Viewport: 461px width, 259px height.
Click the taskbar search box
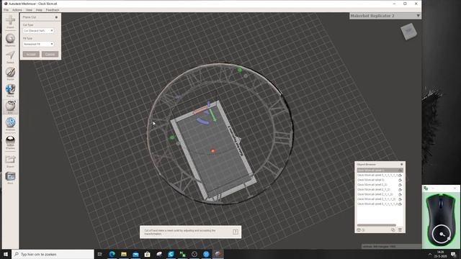(53, 254)
